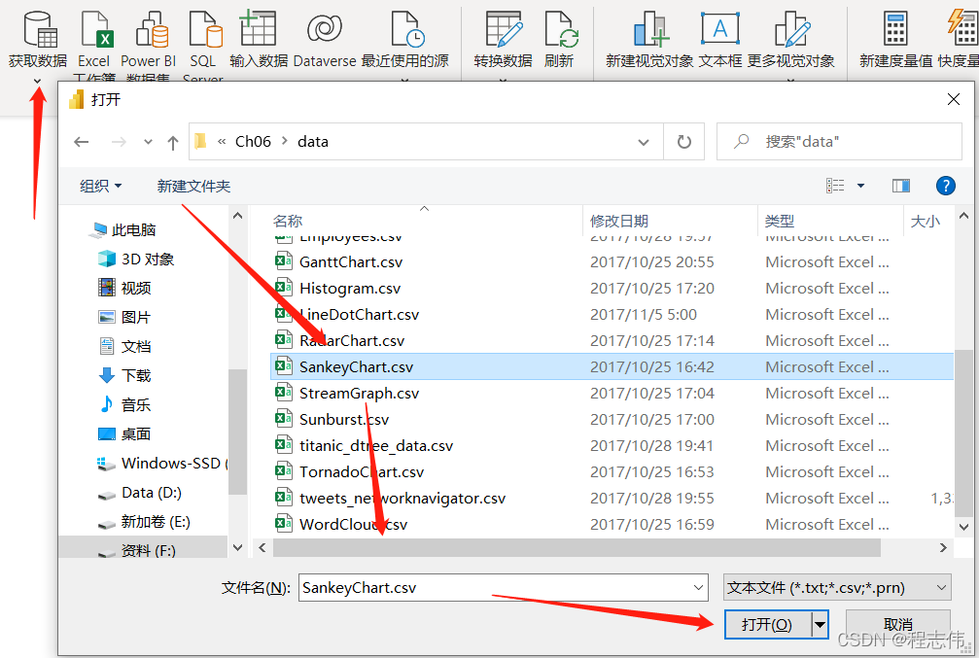This screenshot has height=658, width=979.
Task: Open 转换数据 in the ribbon
Action: [x=504, y=29]
